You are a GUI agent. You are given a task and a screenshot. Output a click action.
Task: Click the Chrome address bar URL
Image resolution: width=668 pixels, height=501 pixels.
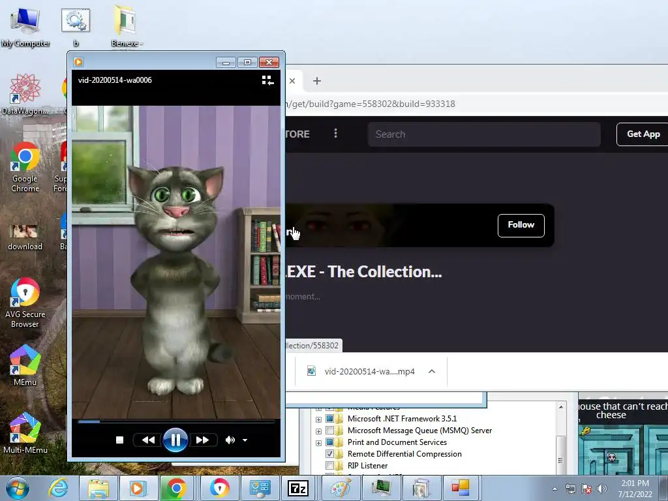click(x=371, y=104)
